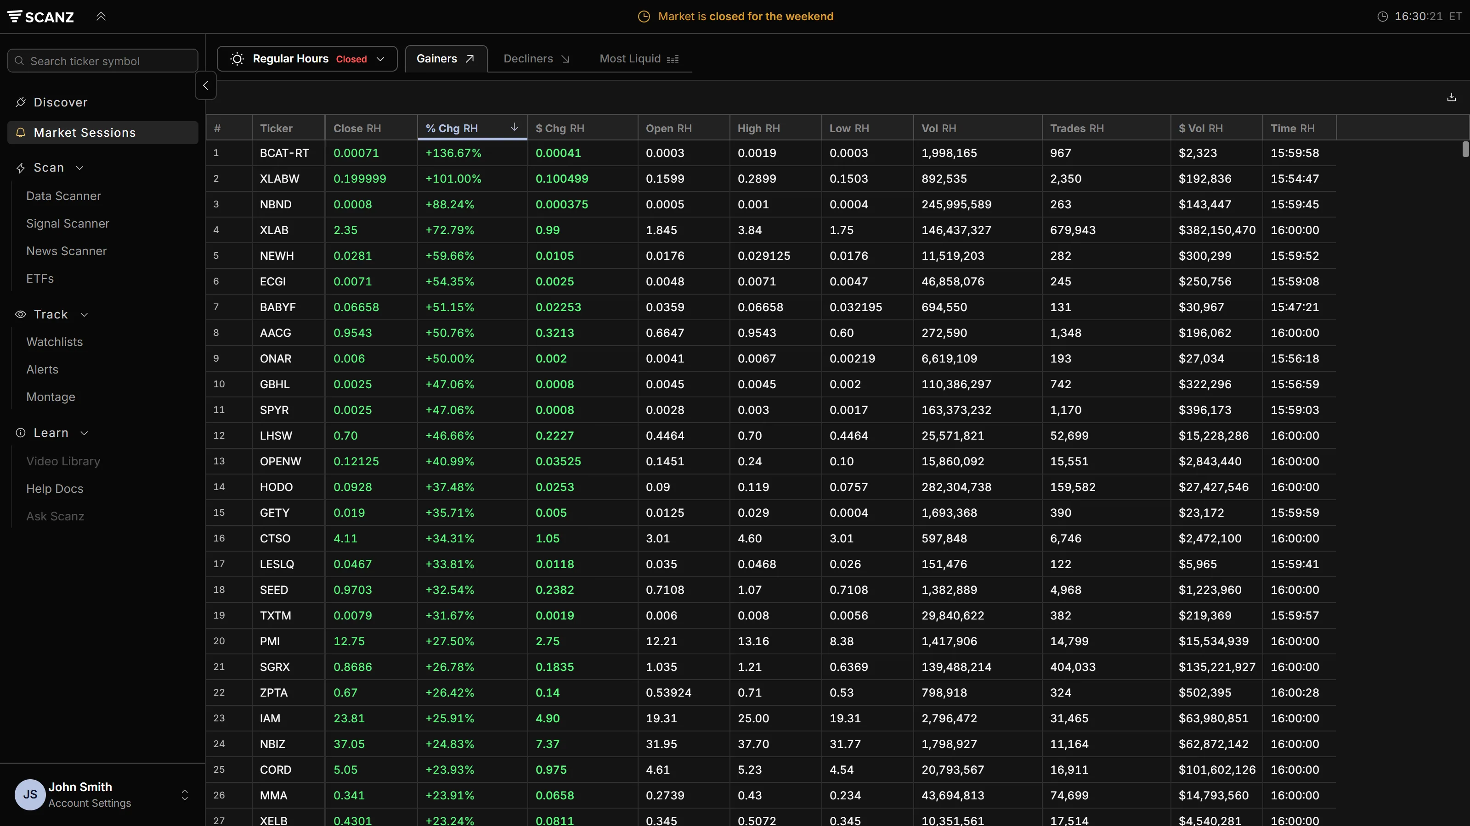The image size is (1470, 826).
Task: Focus the Search ticker symbol field
Action: tap(103, 61)
